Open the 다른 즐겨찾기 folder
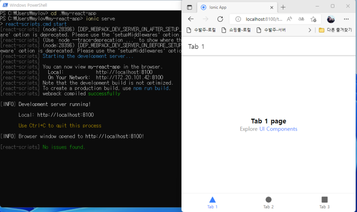 pos(335,30)
